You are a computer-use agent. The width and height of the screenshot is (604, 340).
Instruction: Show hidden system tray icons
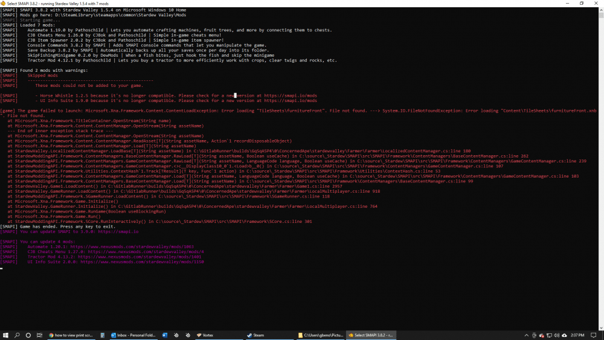(527, 335)
